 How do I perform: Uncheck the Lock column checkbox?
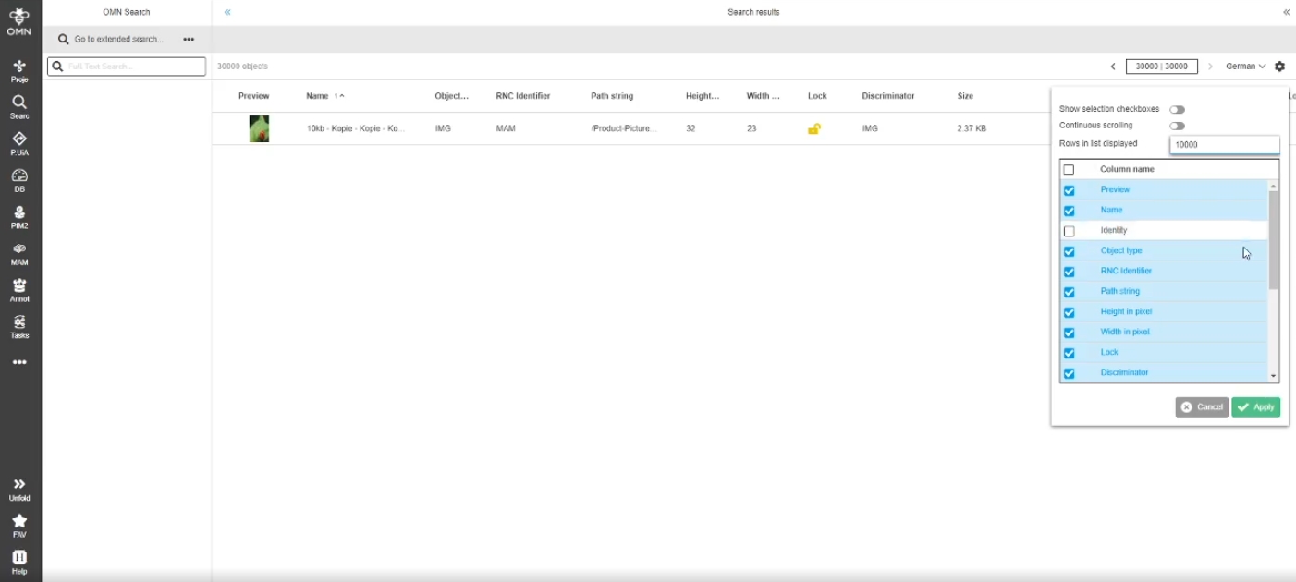tap(1069, 353)
